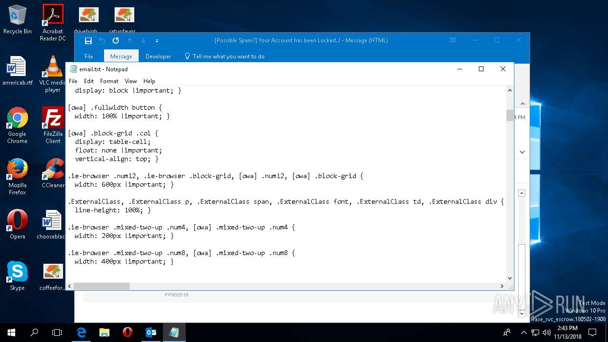The height and width of the screenshot is (342, 608).
Task: Open Microsoft Edge from taskbar
Action: (x=81, y=332)
